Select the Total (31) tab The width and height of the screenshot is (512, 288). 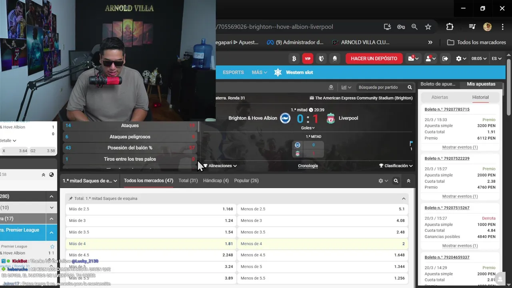[x=188, y=181]
